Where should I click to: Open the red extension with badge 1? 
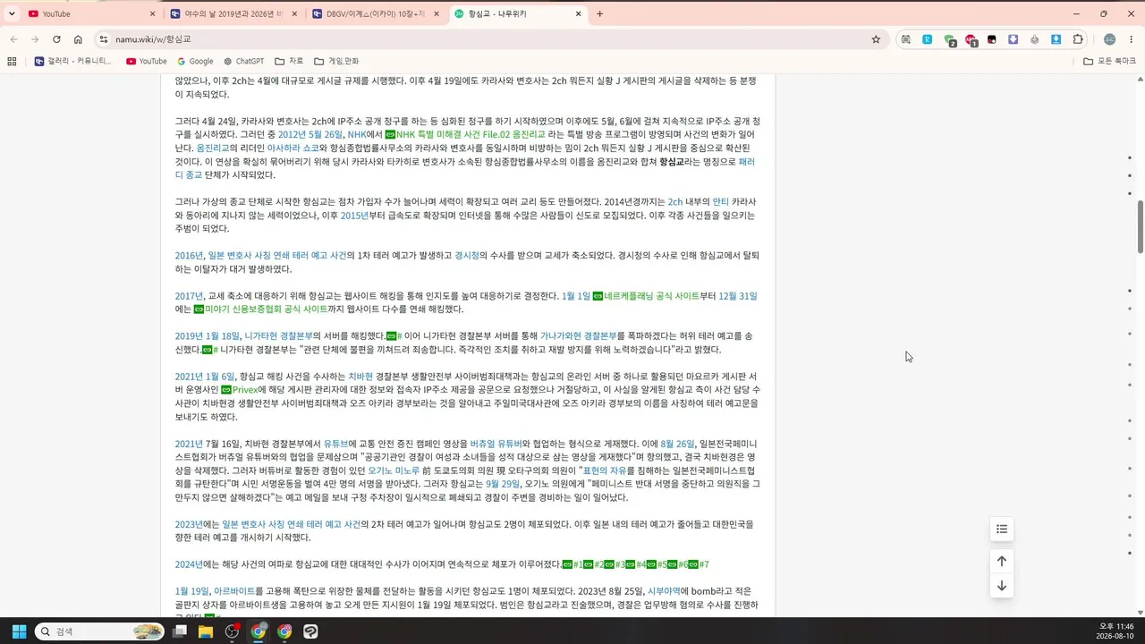tap(971, 40)
